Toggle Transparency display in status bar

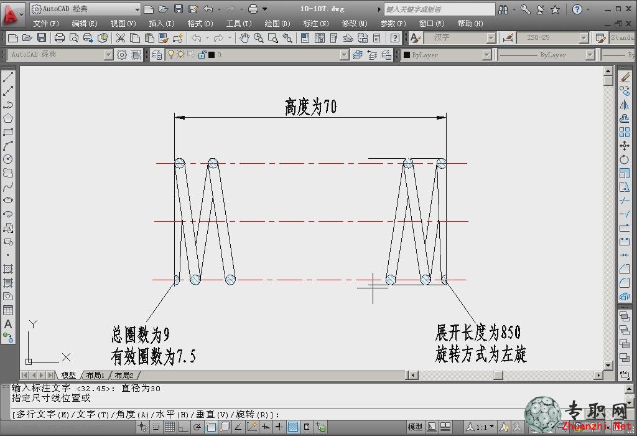pyautogui.click(x=293, y=427)
